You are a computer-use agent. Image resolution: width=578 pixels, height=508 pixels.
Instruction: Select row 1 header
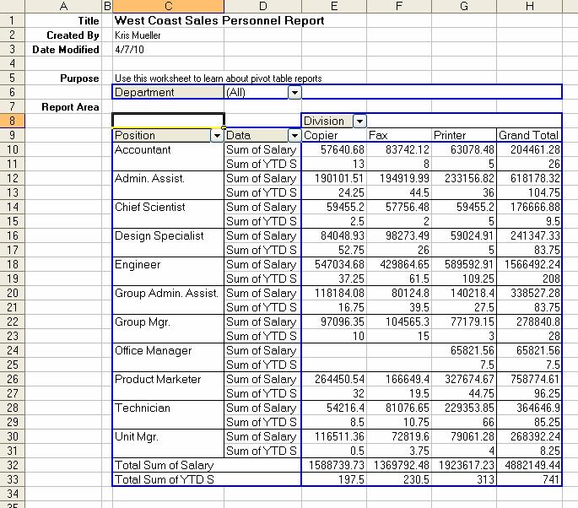pos(12,20)
